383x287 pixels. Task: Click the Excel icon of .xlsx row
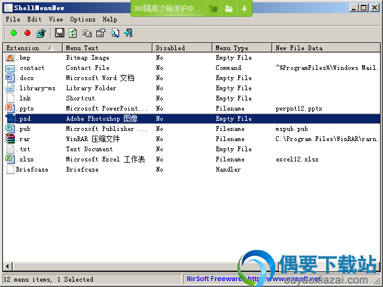pos(10,160)
